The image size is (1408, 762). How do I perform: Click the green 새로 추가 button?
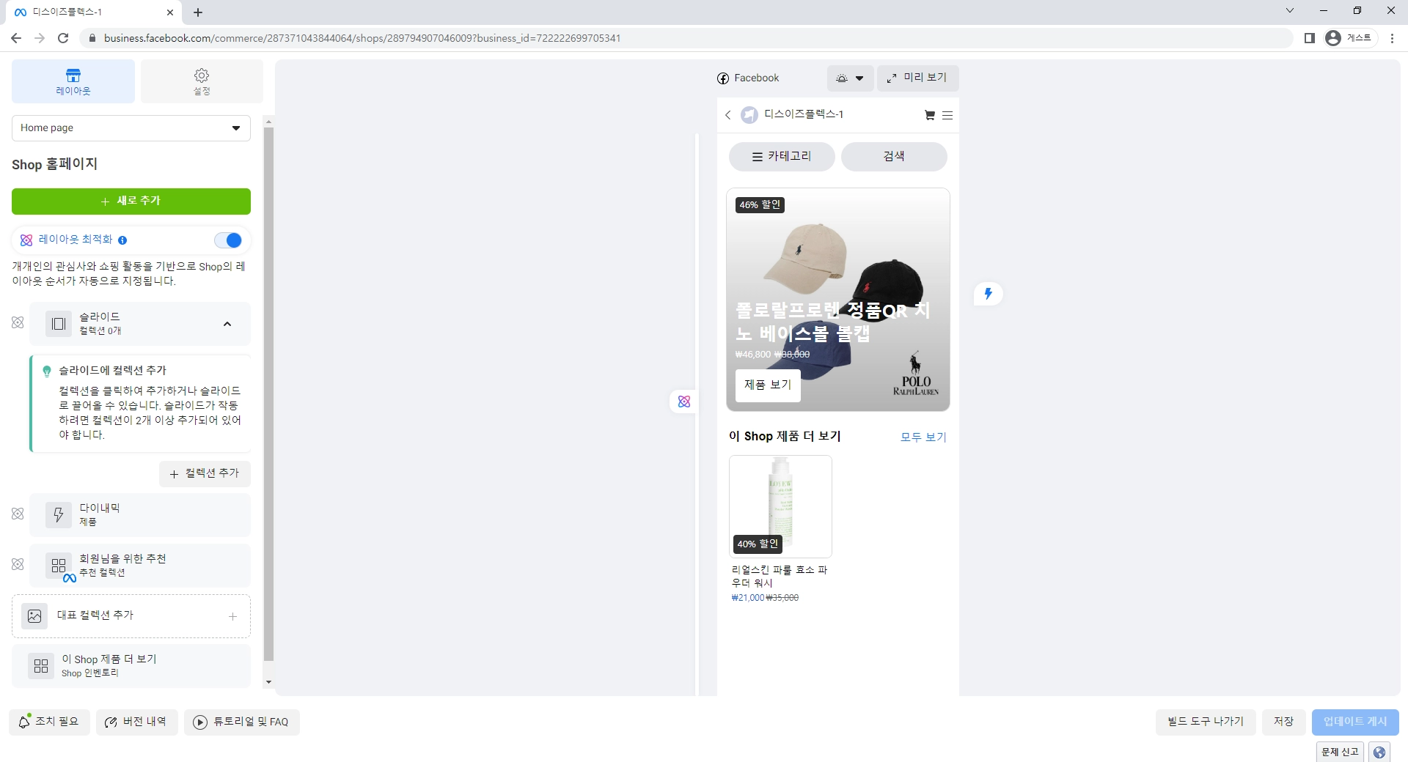[131, 201]
